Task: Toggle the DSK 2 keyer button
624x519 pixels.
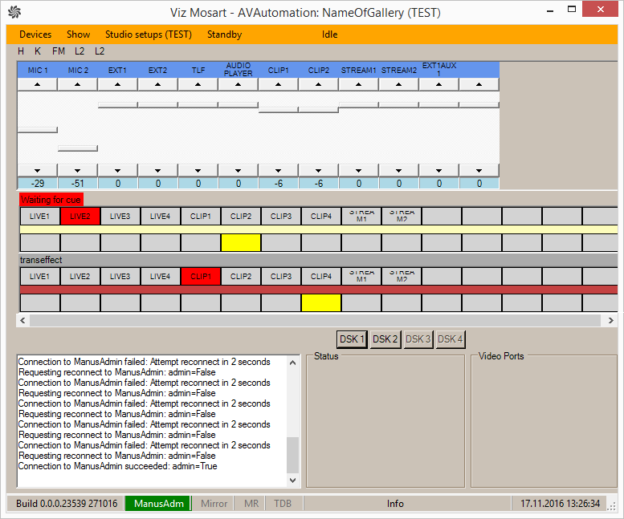Action: point(385,339)
